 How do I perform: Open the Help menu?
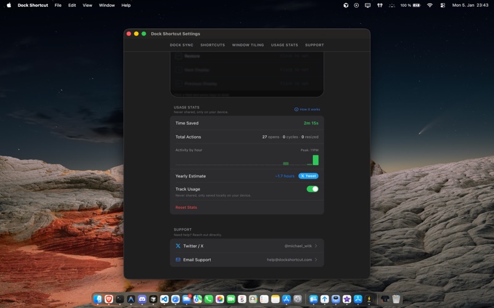pos(126,6)
